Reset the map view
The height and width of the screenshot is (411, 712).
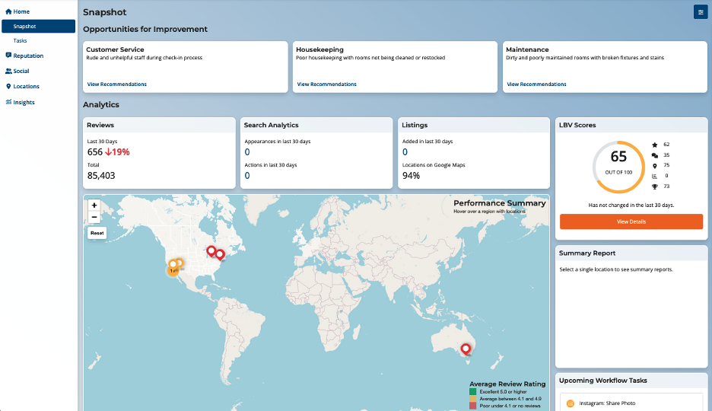(x=97, y=233)
